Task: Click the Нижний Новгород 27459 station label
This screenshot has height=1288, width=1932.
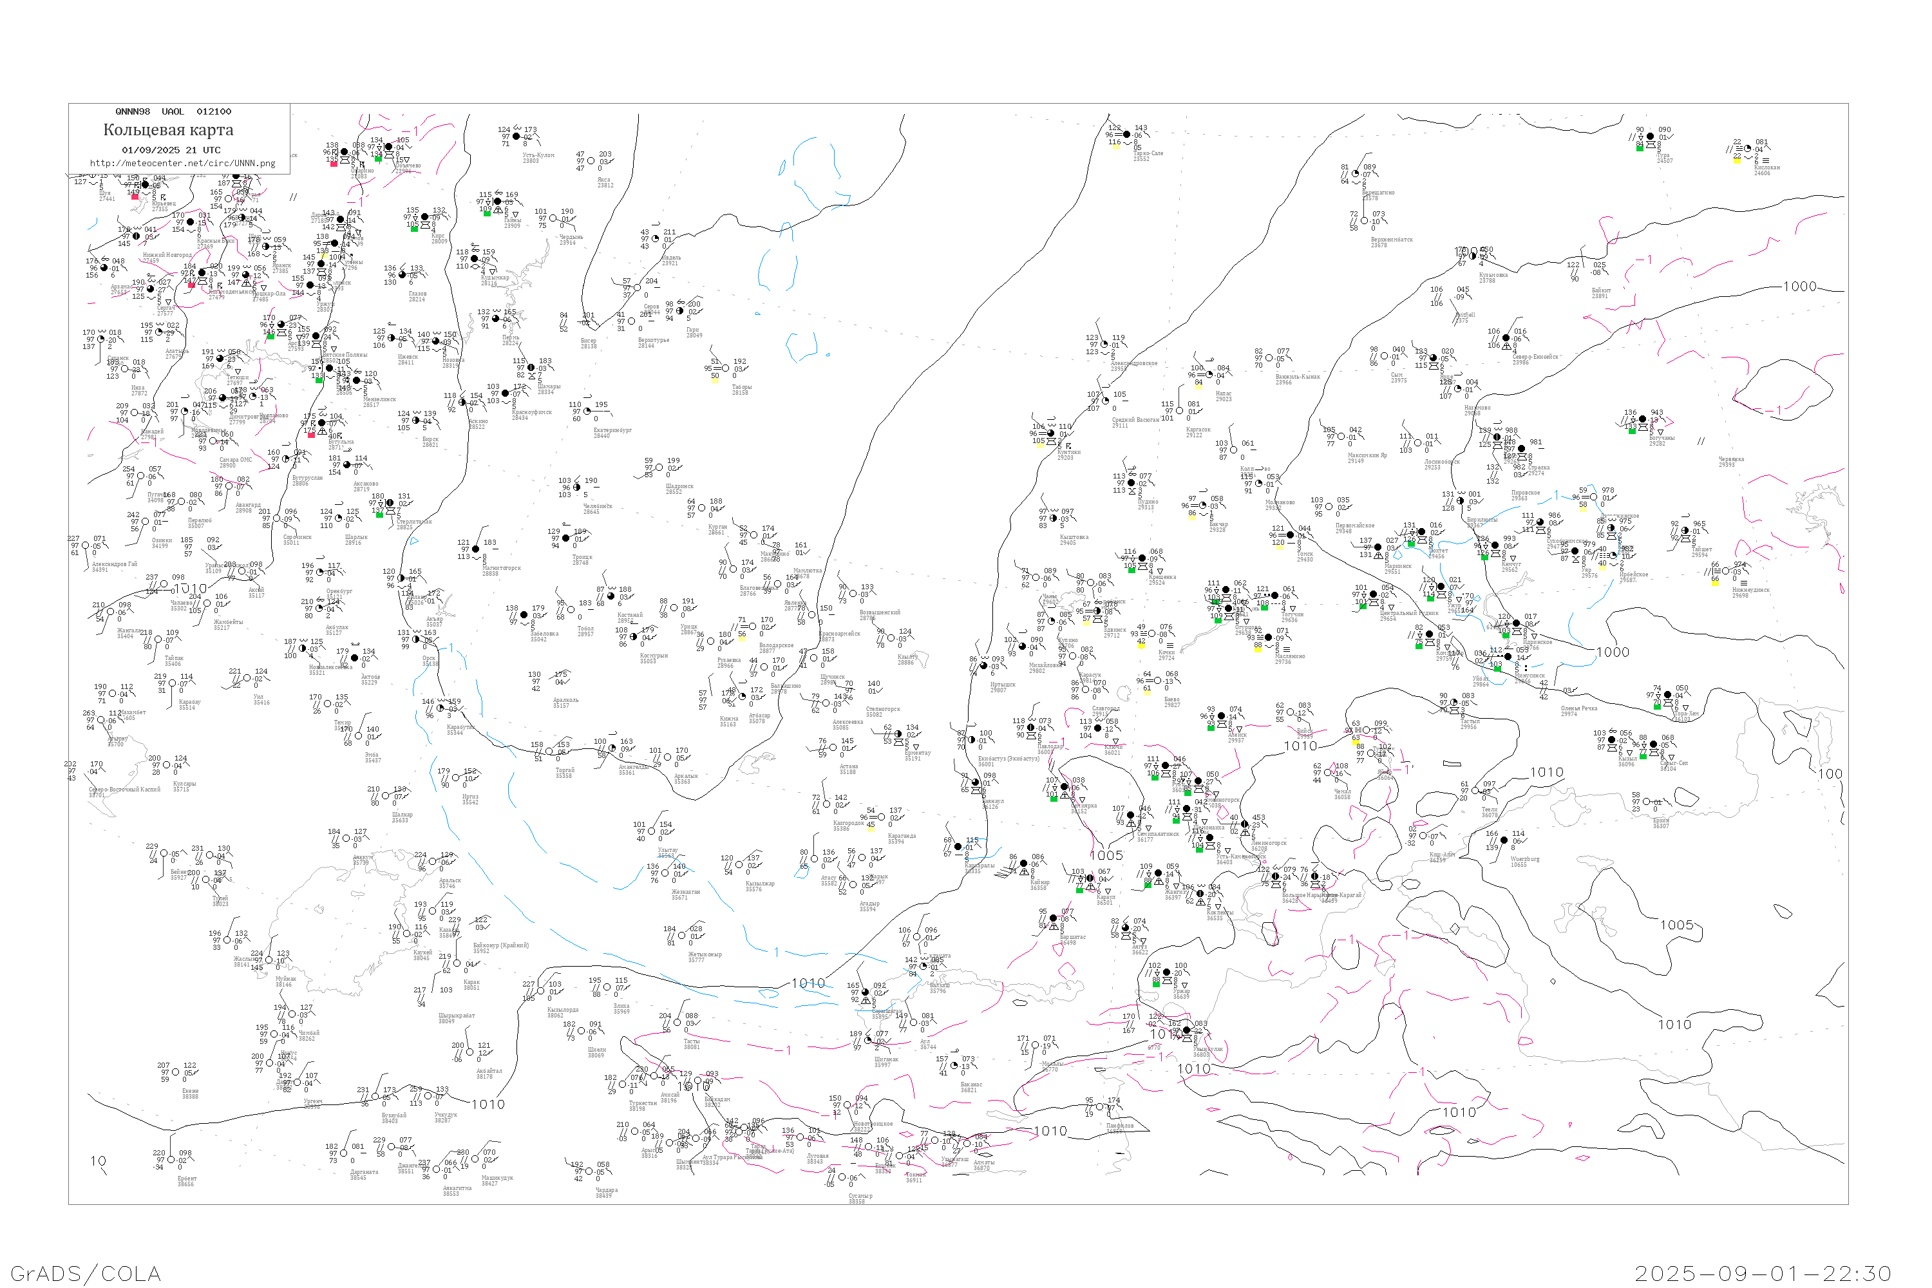Action: click(167, 257)
